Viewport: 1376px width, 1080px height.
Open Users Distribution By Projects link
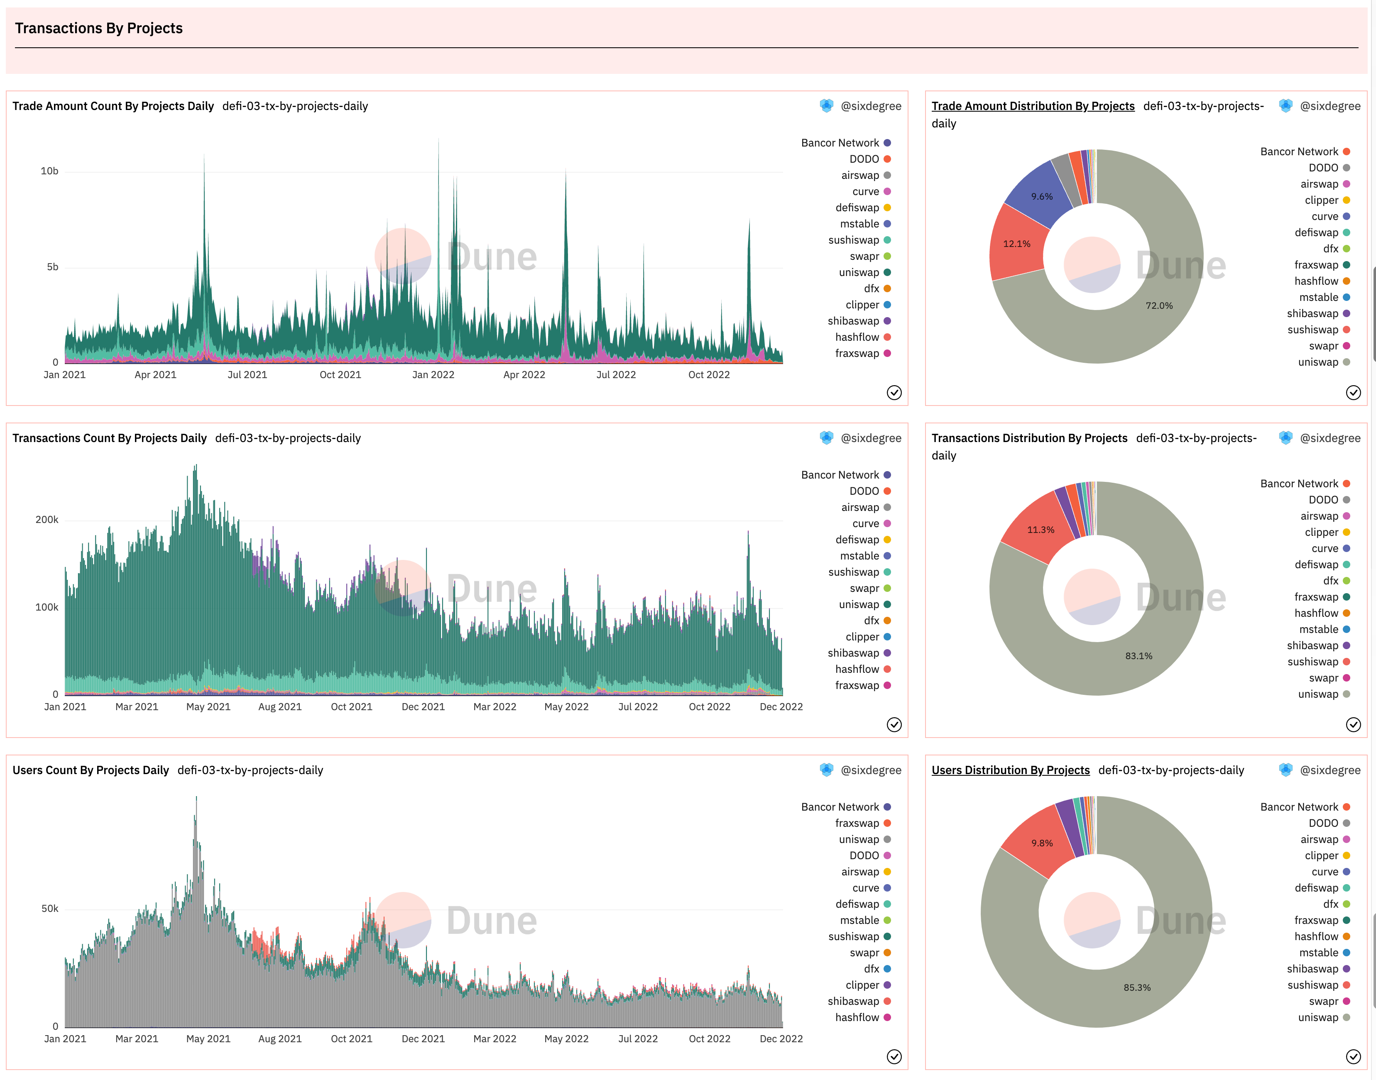coord(1011,770)
